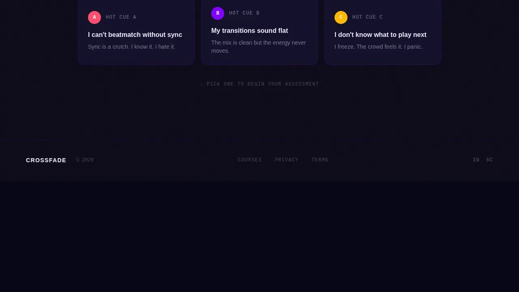Click the HOT CUE A label

121,17
